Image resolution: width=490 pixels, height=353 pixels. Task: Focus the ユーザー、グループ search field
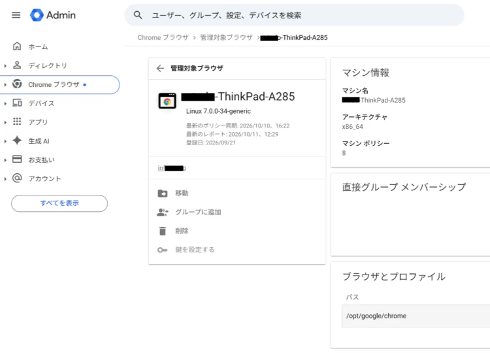point(295,15)
